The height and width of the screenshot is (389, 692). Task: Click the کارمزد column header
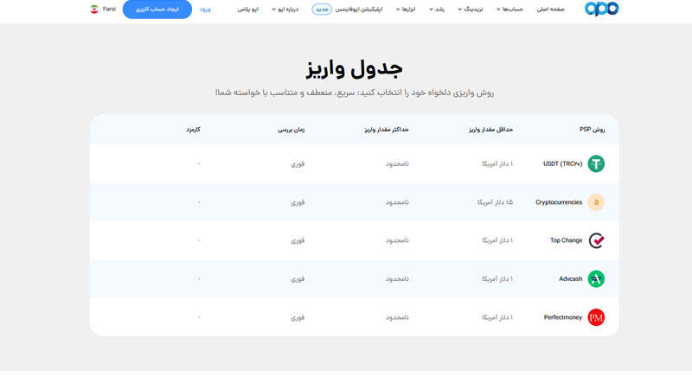point(193,129)
